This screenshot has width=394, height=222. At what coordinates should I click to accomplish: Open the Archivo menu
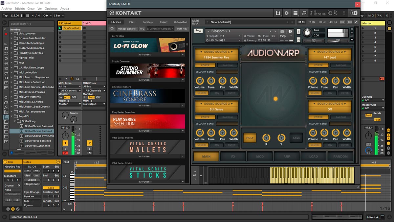(x=7, y=9)
